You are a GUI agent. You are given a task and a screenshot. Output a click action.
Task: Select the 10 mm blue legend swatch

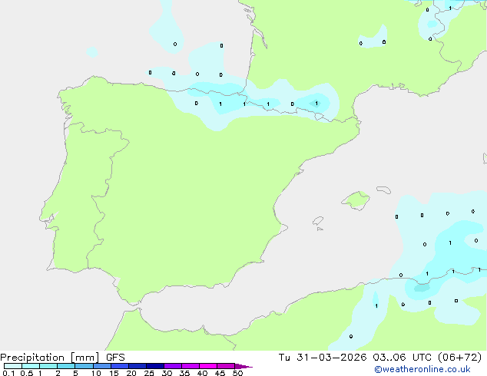[x=101, y=367]
